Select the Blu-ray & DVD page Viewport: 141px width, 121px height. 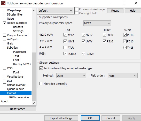click(x=22, y=64)
